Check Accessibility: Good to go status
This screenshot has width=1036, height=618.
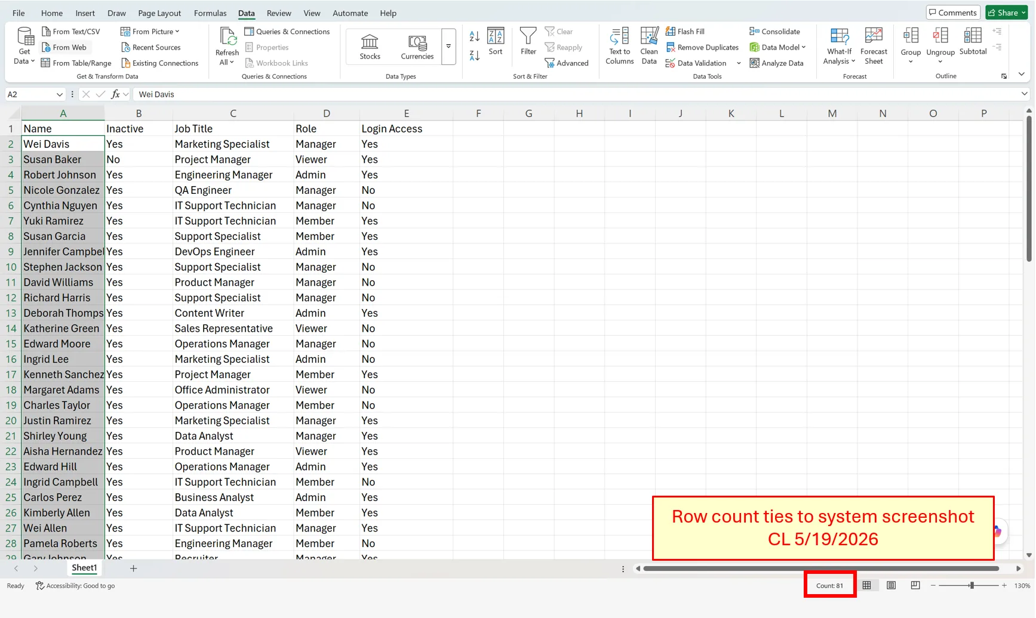point(75,586)
